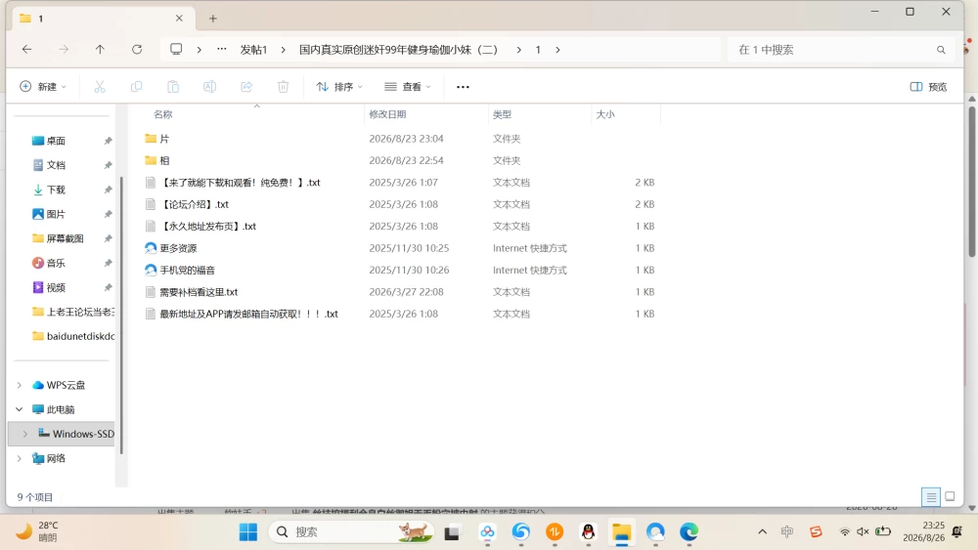Open the File Explorer taskbar icon
The image size is (978, 550).
coord(621,532)
